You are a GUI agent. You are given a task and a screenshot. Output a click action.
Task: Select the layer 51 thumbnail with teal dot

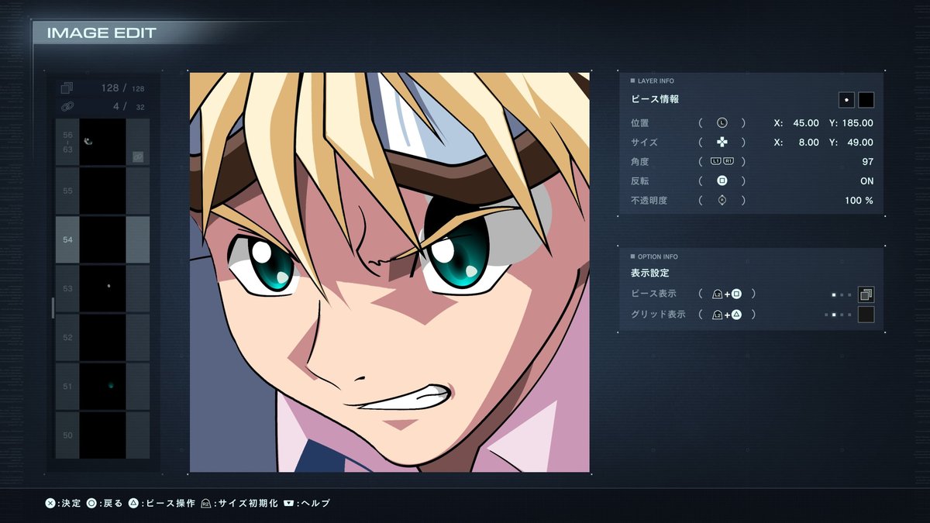(102, 386)
